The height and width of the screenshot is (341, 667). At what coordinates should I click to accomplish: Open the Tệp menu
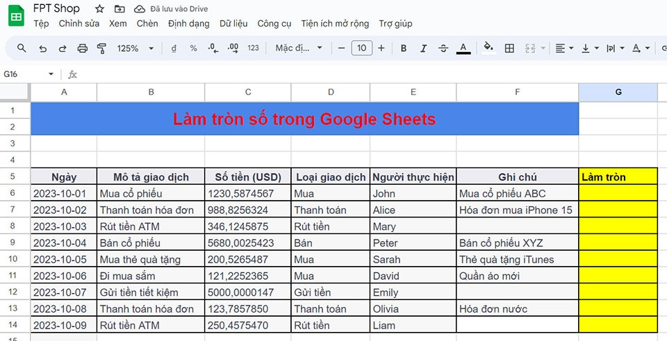pos(41,24)
